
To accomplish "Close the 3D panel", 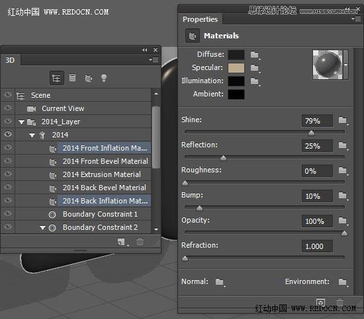I will (156, 50).
